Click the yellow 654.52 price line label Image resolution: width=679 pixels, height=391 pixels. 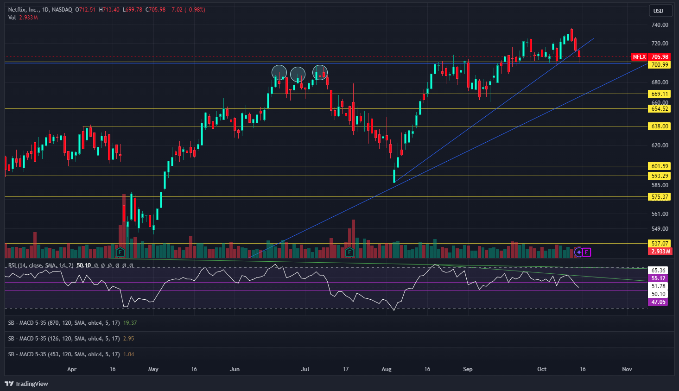pos(660,109)
